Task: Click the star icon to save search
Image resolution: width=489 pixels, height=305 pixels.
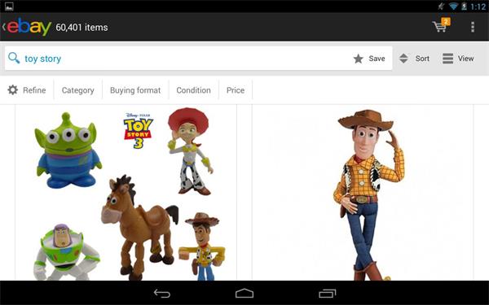Action: pos(359,59)
